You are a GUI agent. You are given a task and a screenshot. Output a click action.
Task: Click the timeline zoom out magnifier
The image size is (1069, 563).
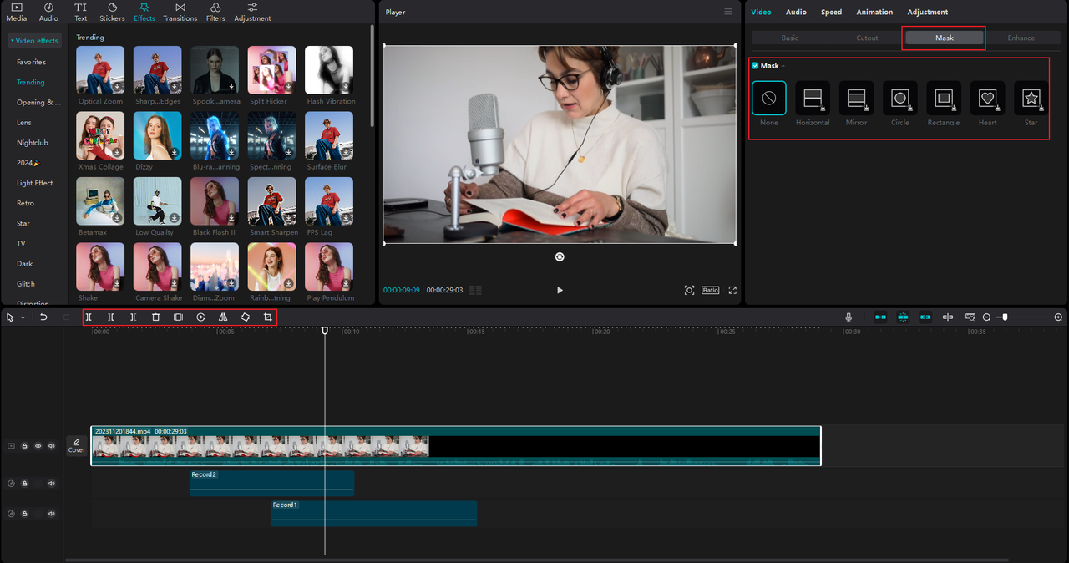click(986, 317)
